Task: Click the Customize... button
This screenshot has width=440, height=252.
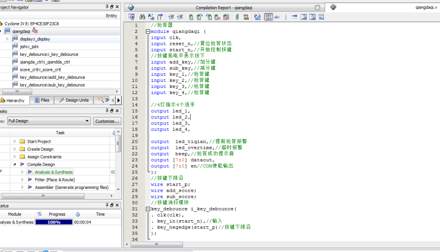Action: [107, 121]
